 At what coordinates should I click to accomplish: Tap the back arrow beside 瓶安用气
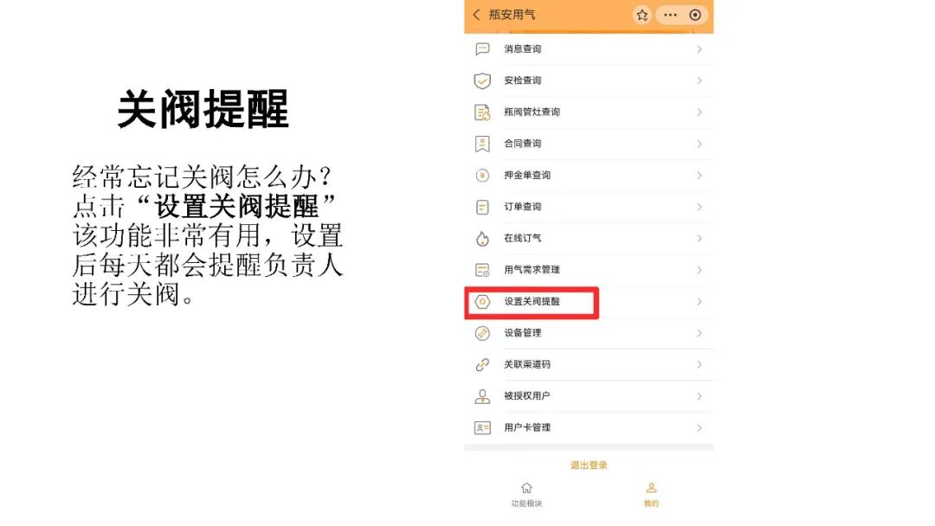(x=476, y=15)
